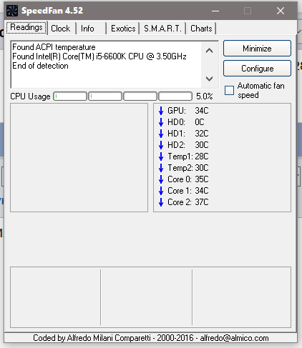Click the CPU Usage label
This screenshot has height=348, width=302.
coord(30,96)
